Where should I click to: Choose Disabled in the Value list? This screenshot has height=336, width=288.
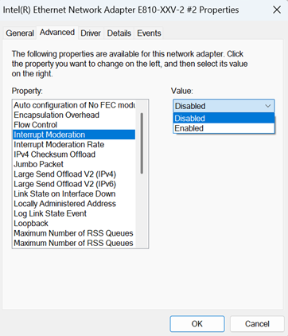[224, 118]
